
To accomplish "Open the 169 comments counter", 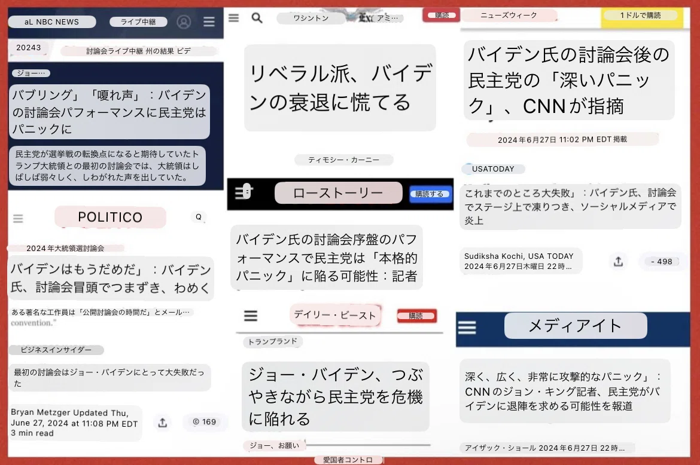I will point(205,422).
